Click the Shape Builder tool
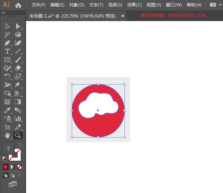 tap(7, 93)
